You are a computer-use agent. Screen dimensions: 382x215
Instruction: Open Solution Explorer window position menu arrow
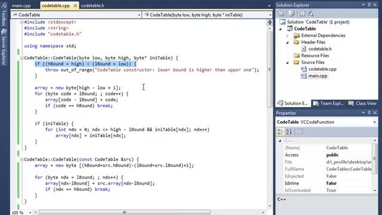pyautogui.click(x=363, y=5)
